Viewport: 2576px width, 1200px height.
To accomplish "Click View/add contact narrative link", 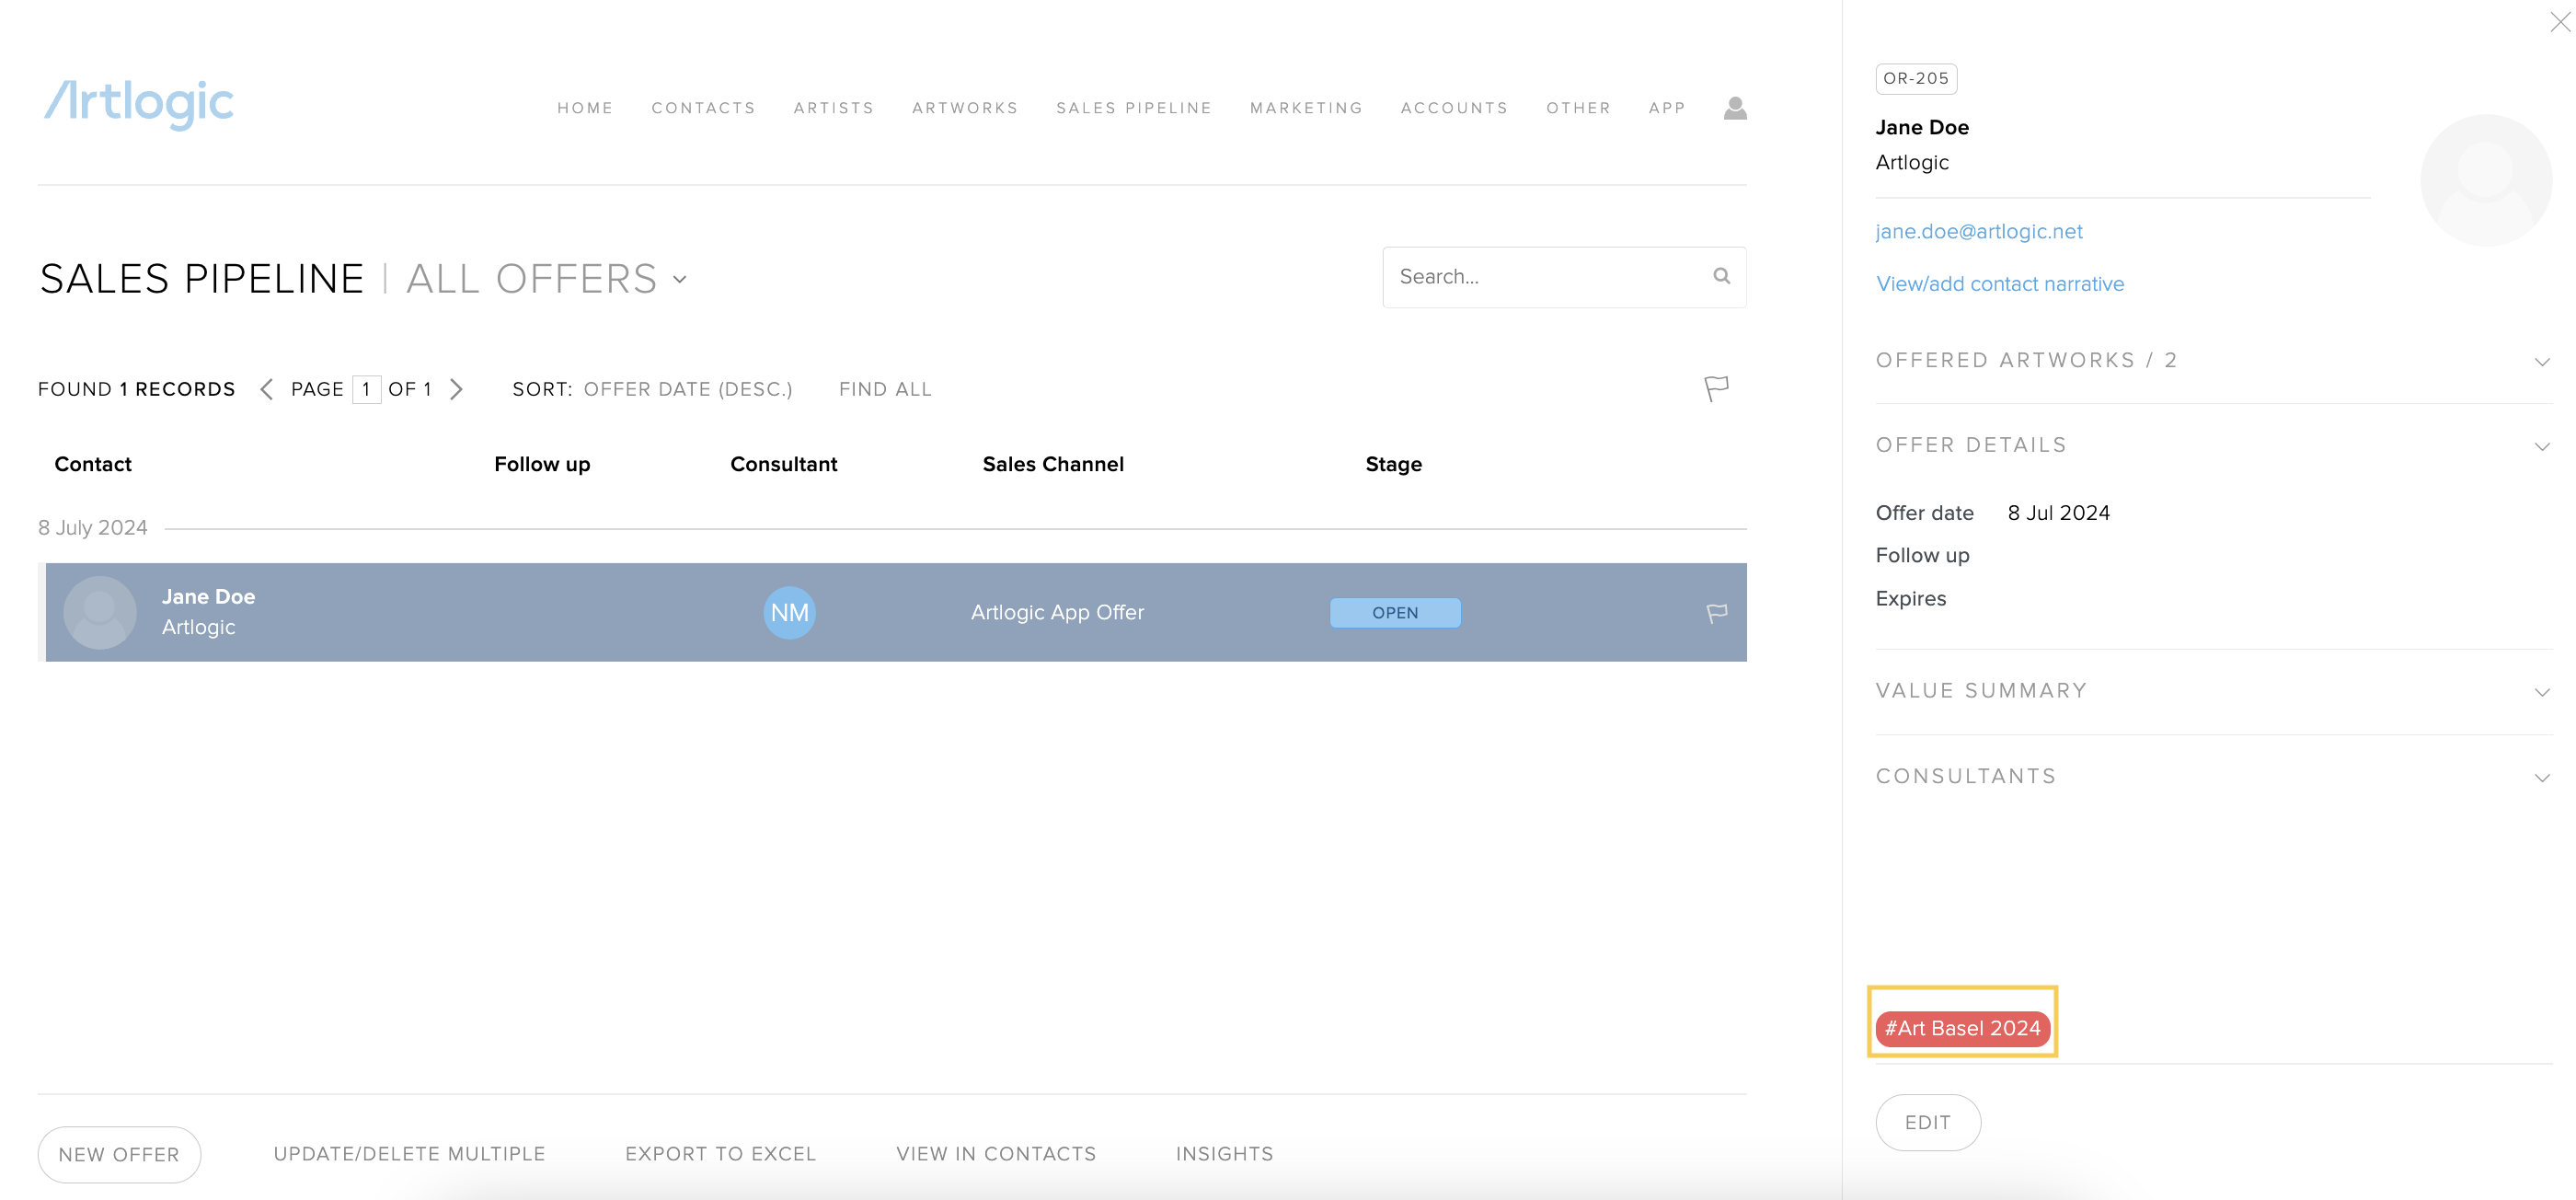I will tap(1999, 284).
